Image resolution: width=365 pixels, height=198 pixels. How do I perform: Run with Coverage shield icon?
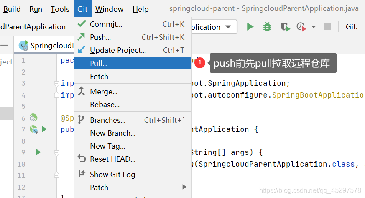tap(285, 27)
